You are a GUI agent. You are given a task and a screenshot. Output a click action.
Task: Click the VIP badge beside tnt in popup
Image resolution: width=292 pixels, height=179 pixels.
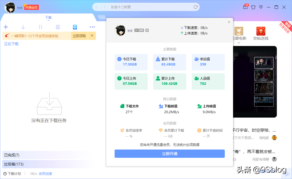[139, 30]
